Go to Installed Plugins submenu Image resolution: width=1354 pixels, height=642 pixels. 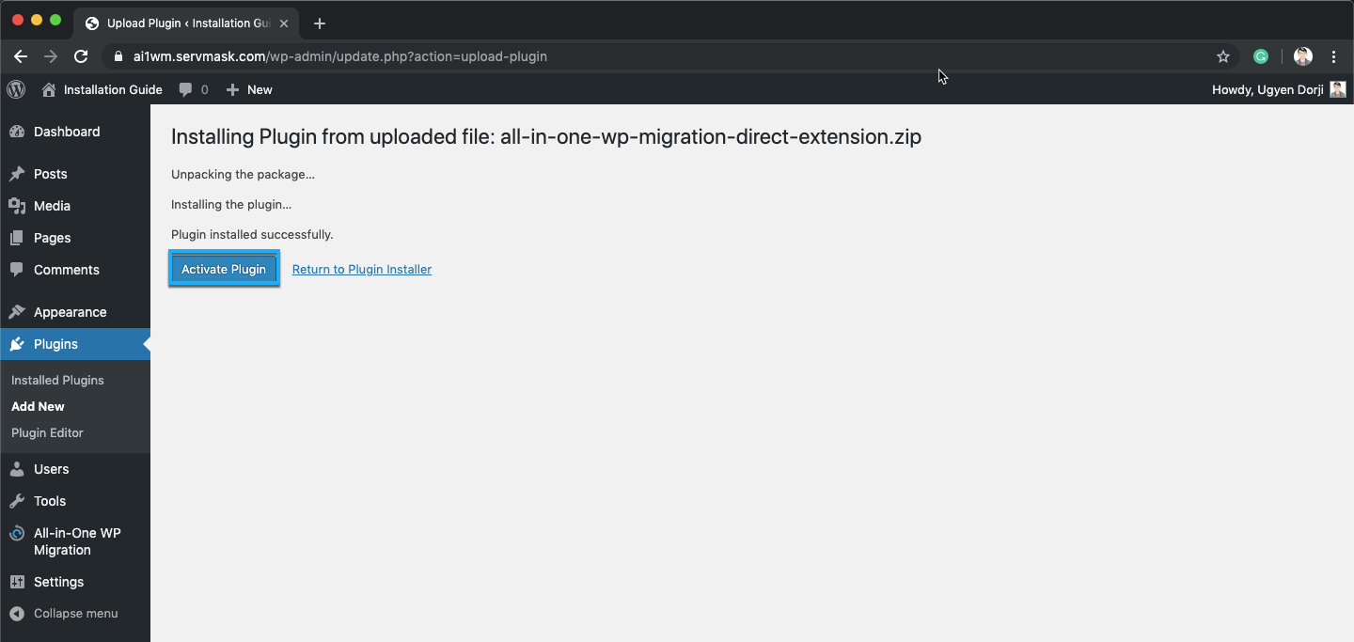pos(57,381)
